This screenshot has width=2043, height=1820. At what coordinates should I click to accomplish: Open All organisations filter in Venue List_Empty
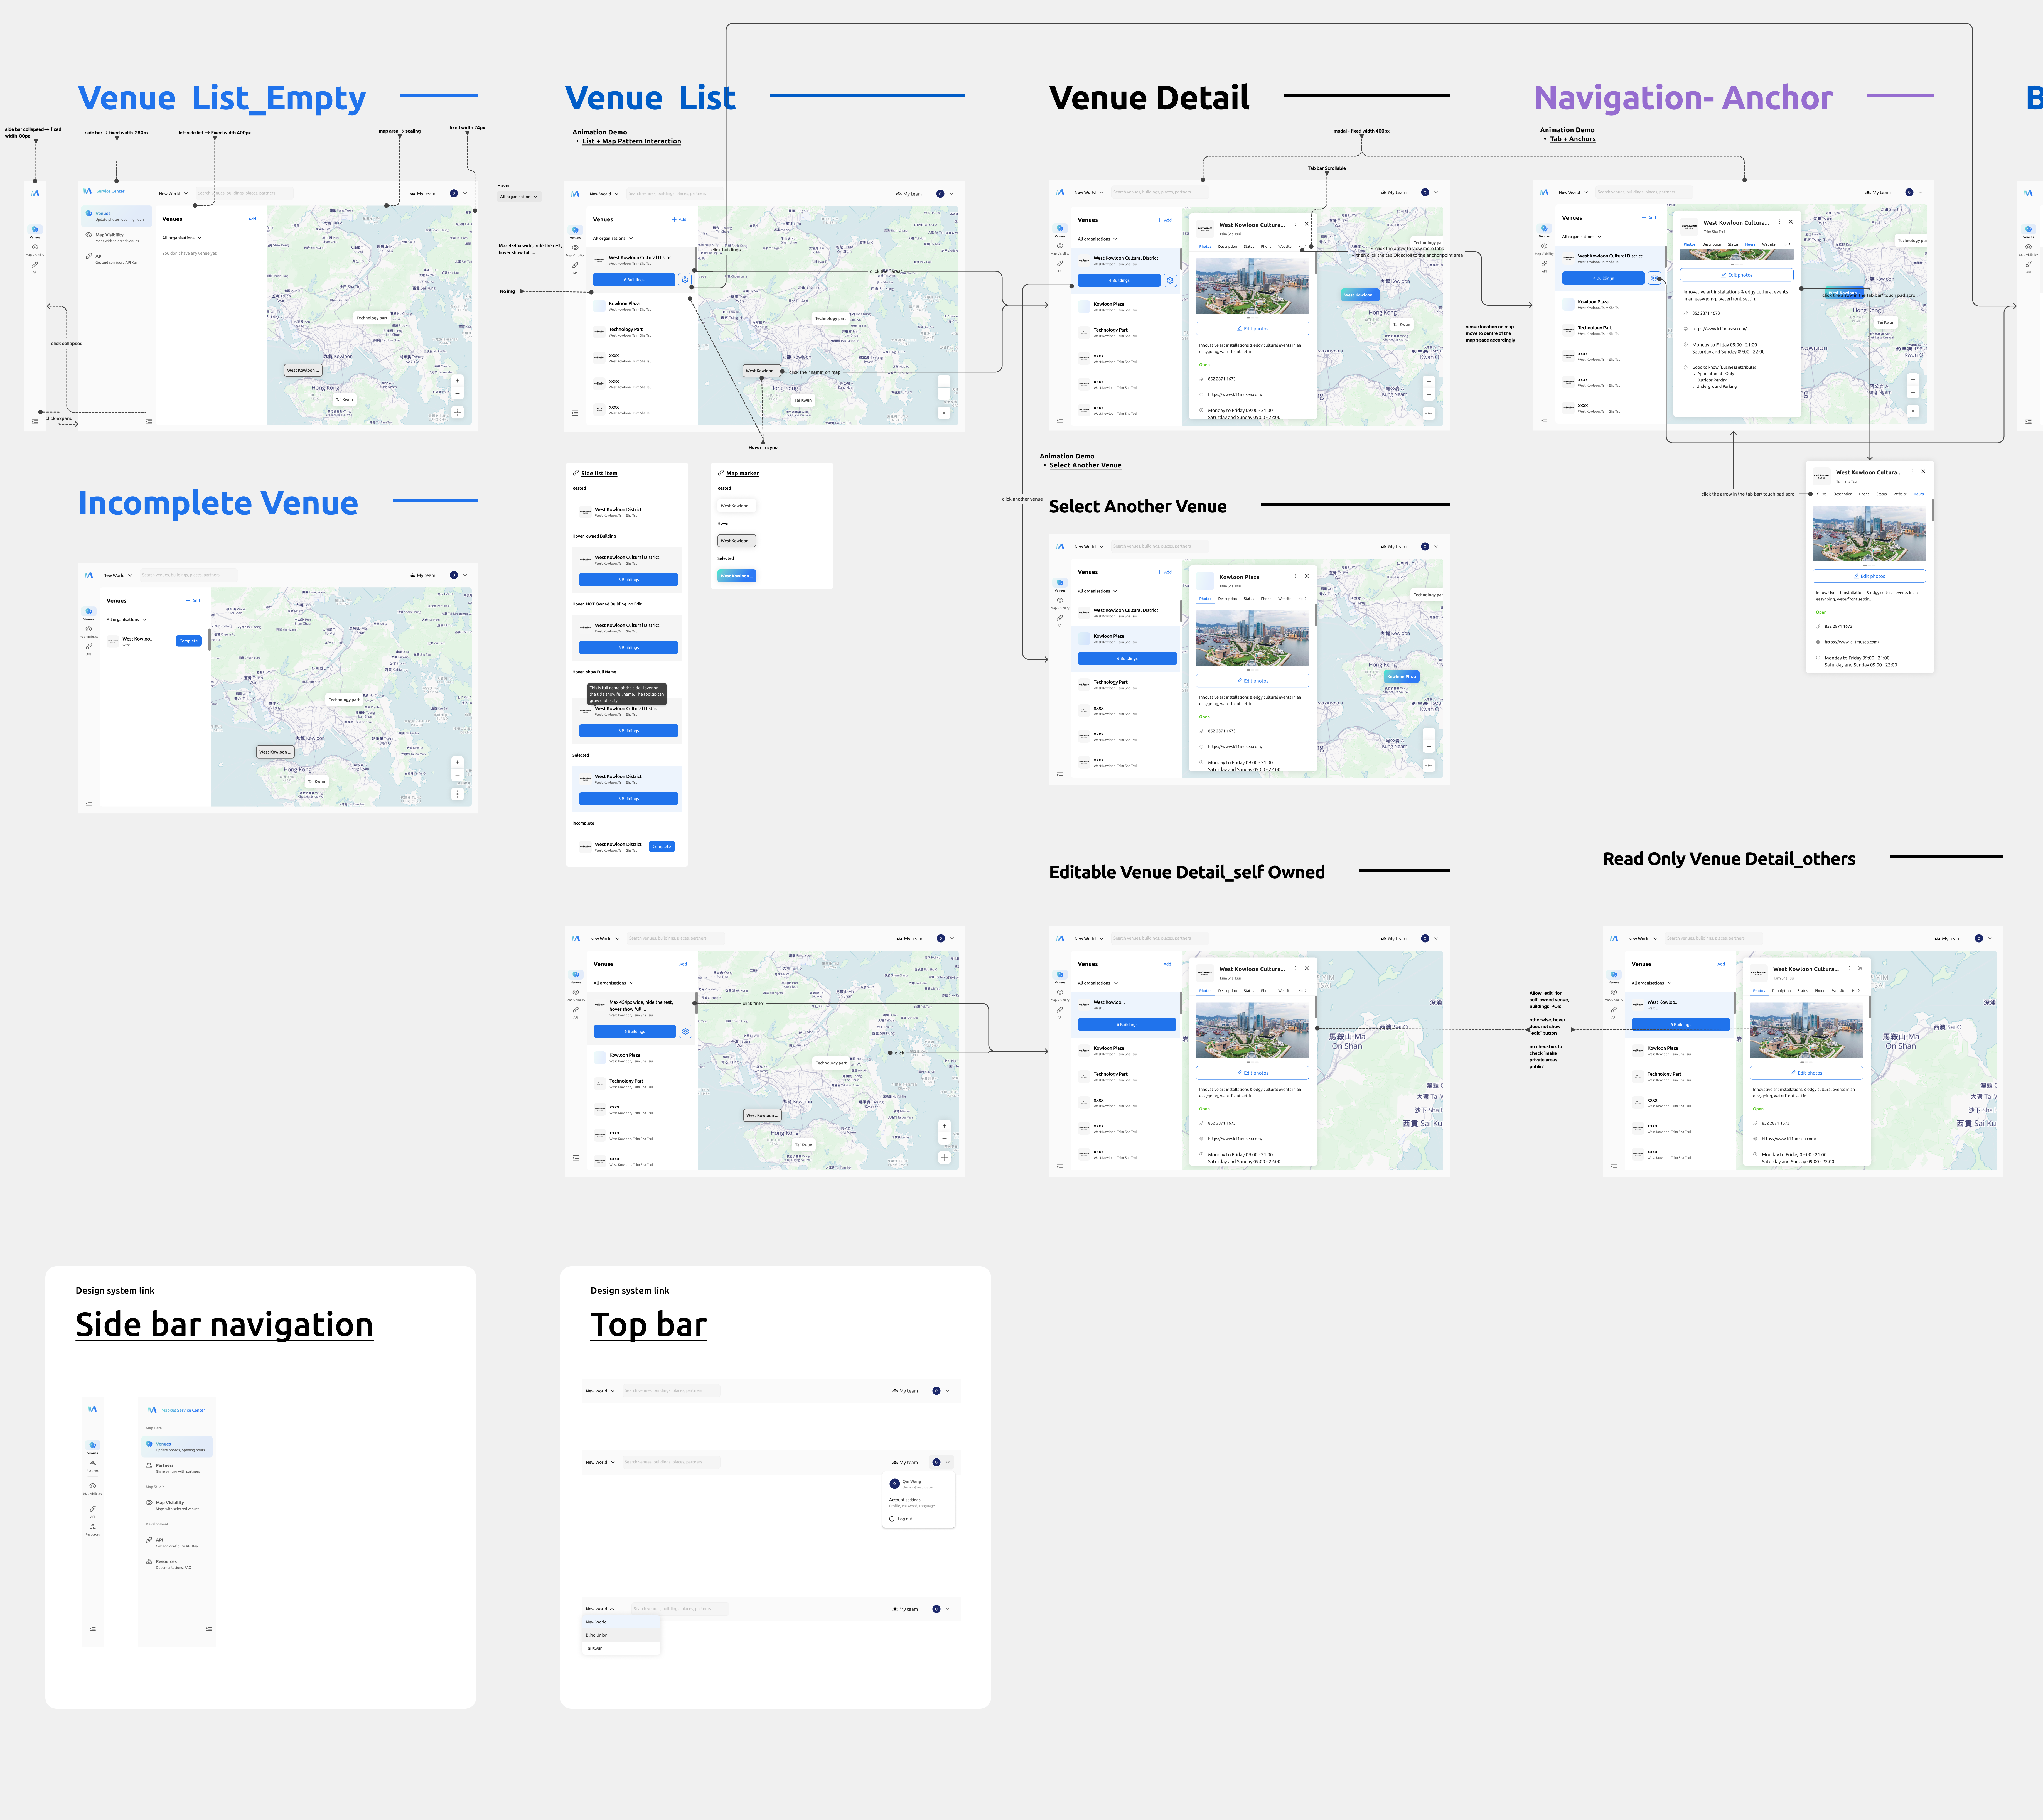[182, 238]
